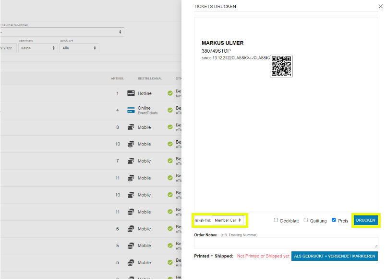Sort by the Artikel column header

(118, 78)
